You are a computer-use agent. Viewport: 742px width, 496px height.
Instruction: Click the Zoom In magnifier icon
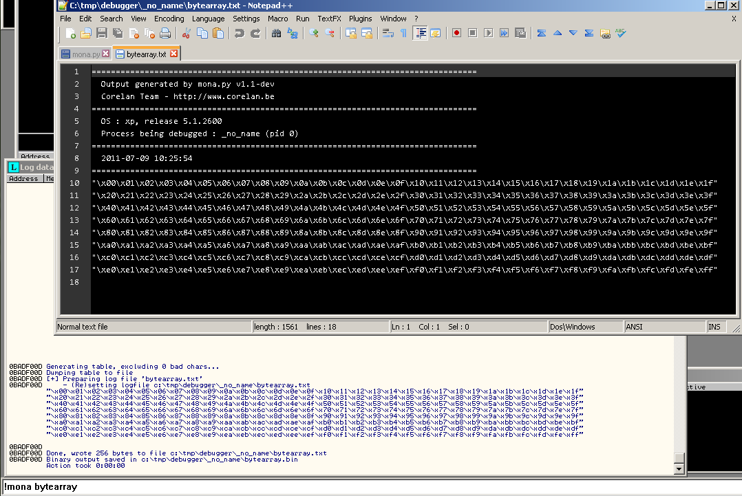(314, 33)
